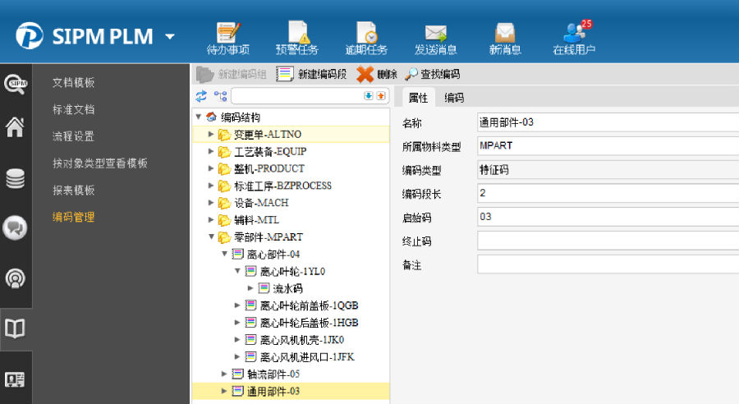
Task: Open the SIPM PLM dropdown arrow
Action: tap(170, 36)
